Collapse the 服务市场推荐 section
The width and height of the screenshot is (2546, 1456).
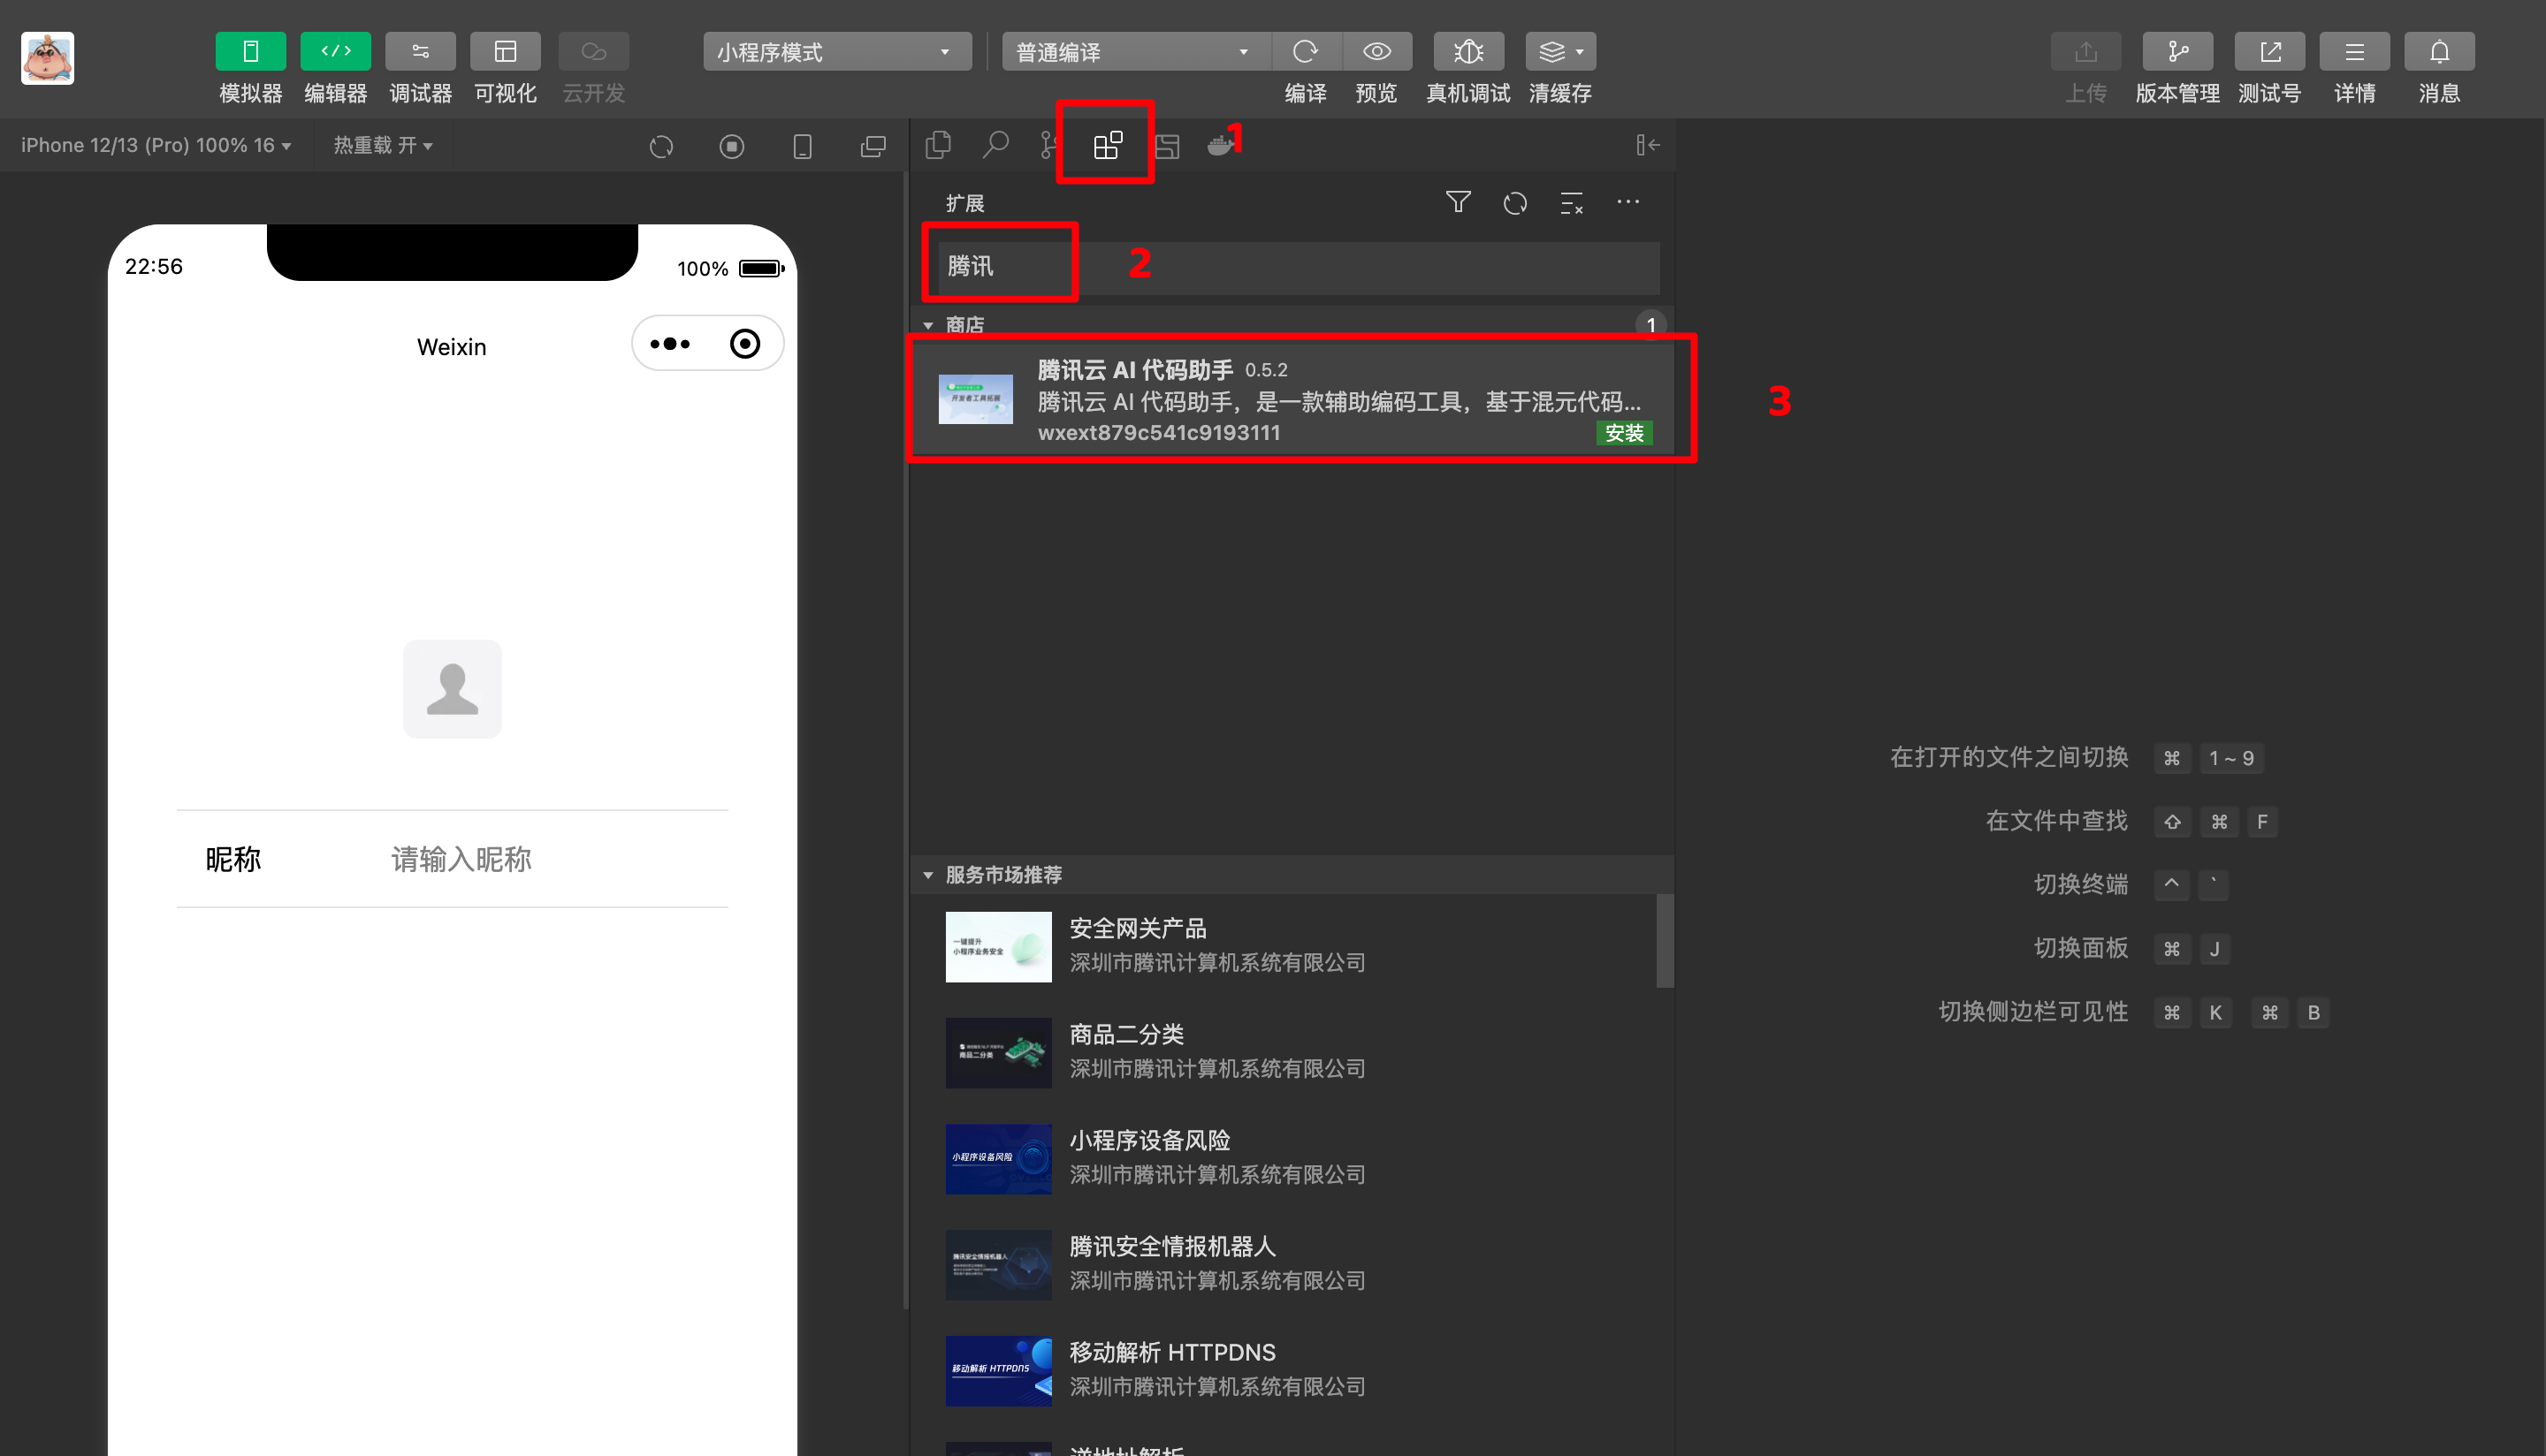point(927,875)
